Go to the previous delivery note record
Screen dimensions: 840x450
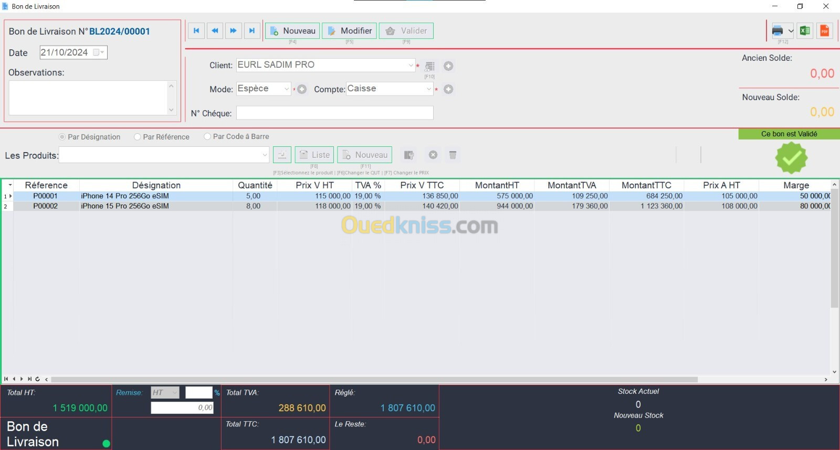(215, 30)
